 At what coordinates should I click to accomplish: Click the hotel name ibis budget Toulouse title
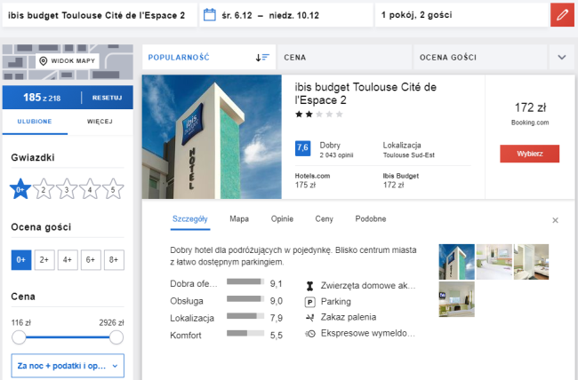[365, 93]
